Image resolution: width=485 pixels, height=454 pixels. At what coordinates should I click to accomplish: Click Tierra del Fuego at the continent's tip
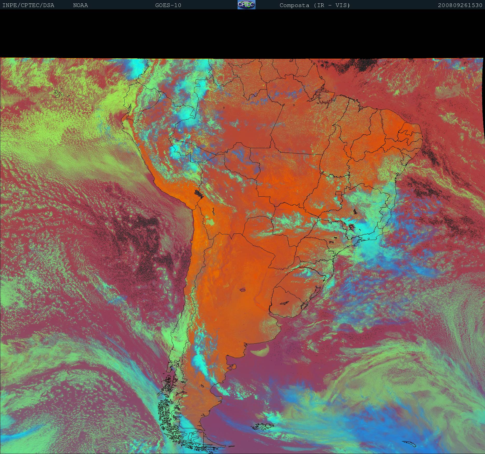point(207,445)
